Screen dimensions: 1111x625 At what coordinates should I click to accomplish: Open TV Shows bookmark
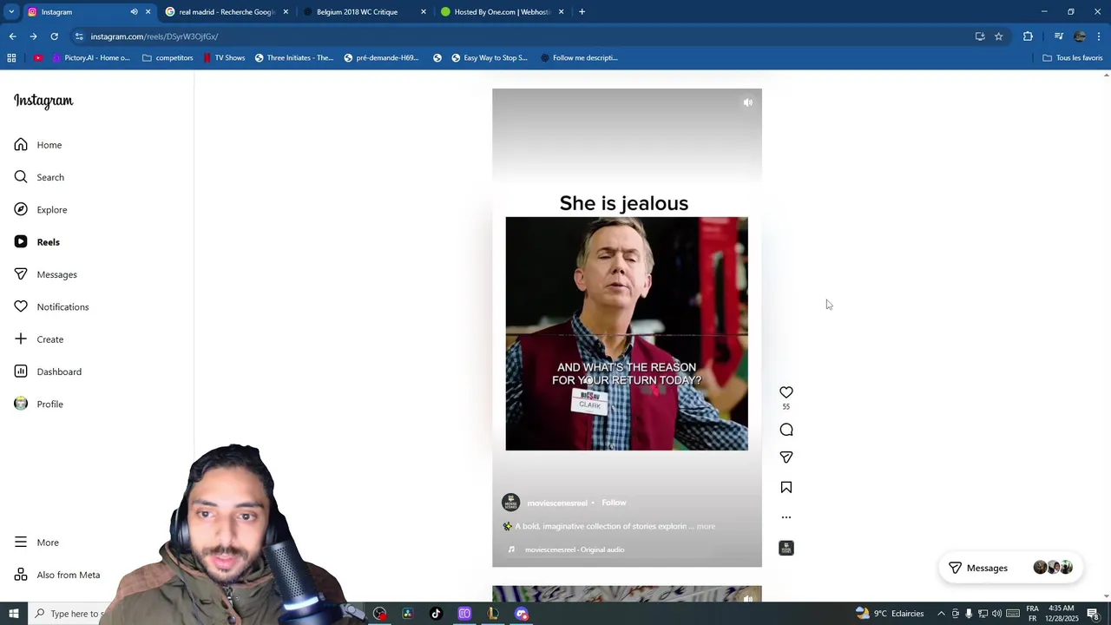click(224, 58)
